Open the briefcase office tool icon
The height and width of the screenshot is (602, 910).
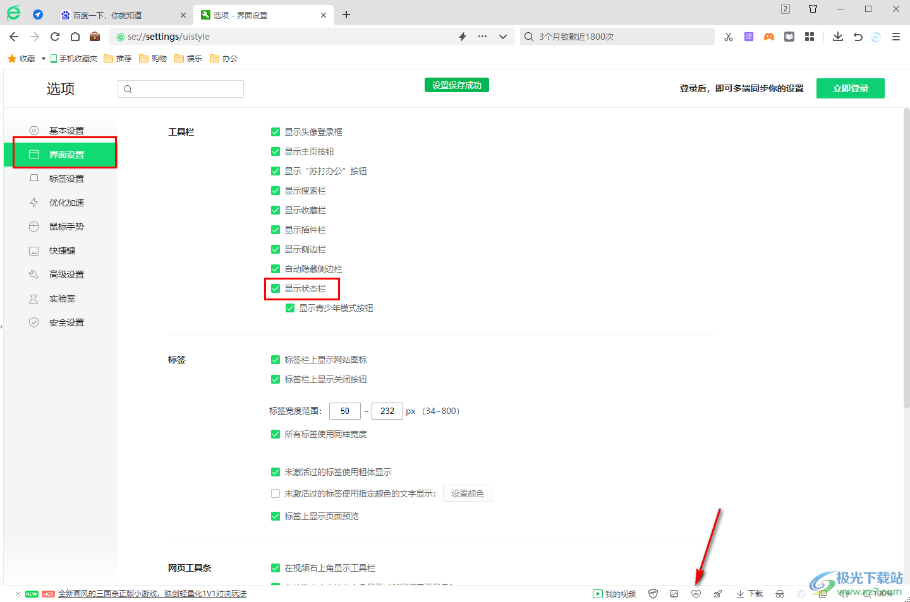(x=95, y=36)
